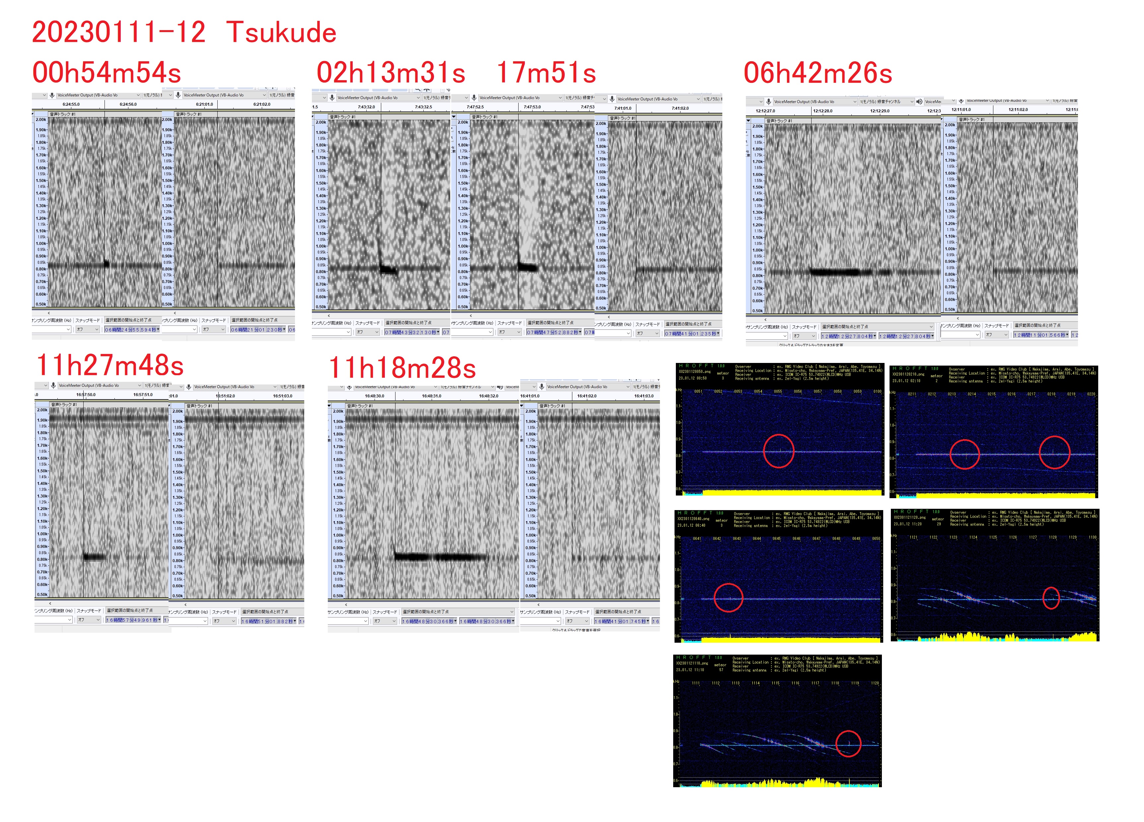
Task: Open track menu triangle in 16:48:30.0 panel
Action: [330, 406]
